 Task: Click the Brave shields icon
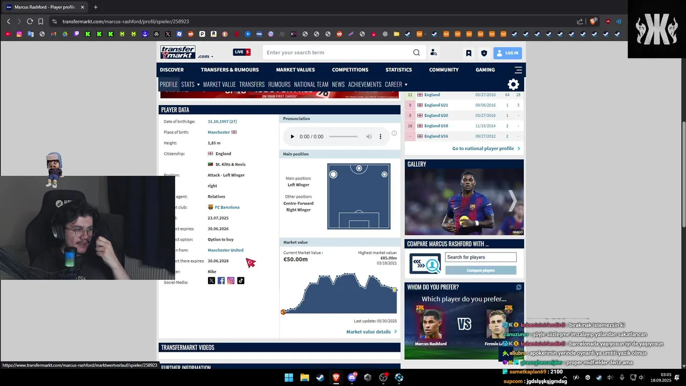[x=593, y=21]
